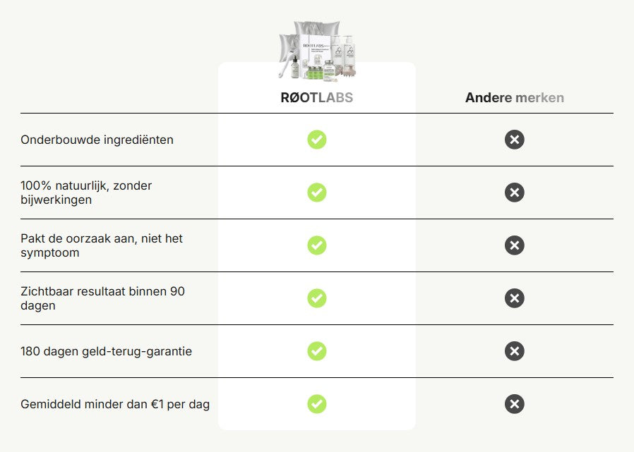Select the 180 dagen geld-terug-garantie text
The height and width of the screenshot is (452, 634).
tap(106, 351)
